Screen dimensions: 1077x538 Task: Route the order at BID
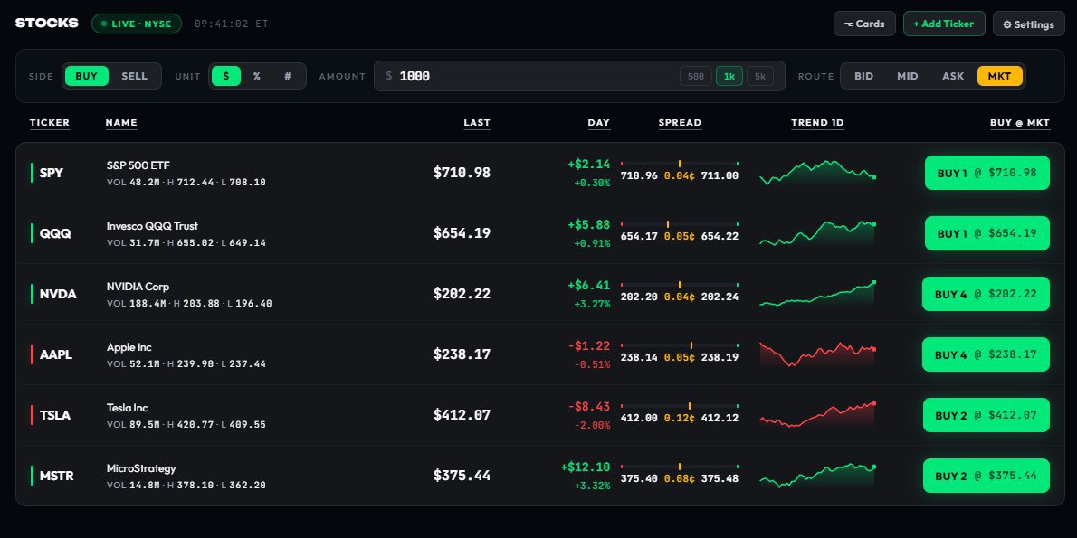[x=864, y=76]
